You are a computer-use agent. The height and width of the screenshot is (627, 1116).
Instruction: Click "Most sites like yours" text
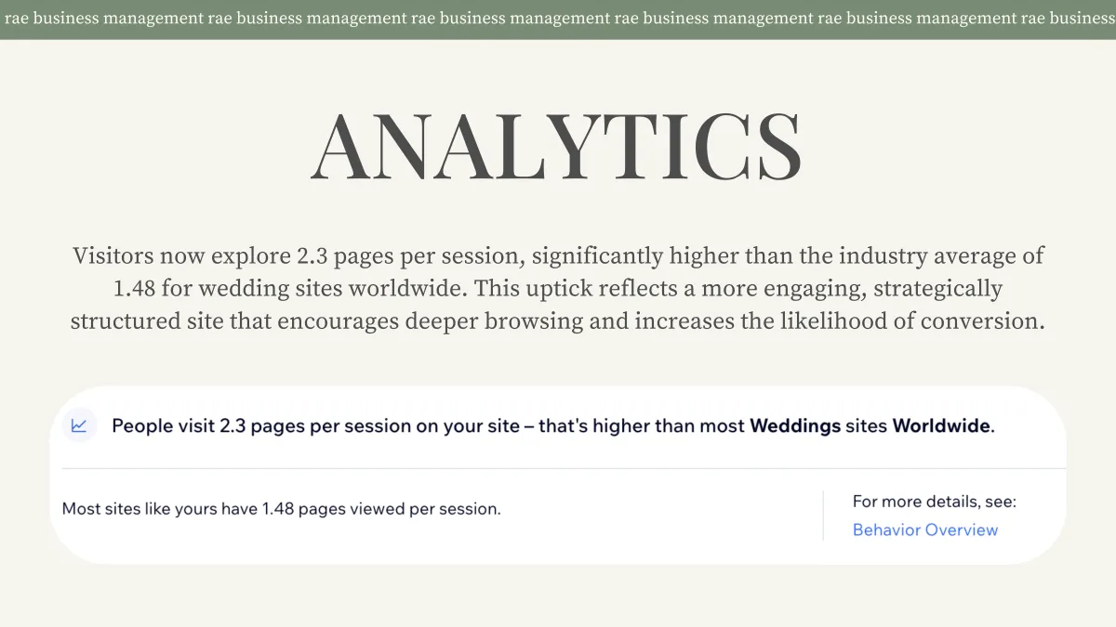(139, 508)
